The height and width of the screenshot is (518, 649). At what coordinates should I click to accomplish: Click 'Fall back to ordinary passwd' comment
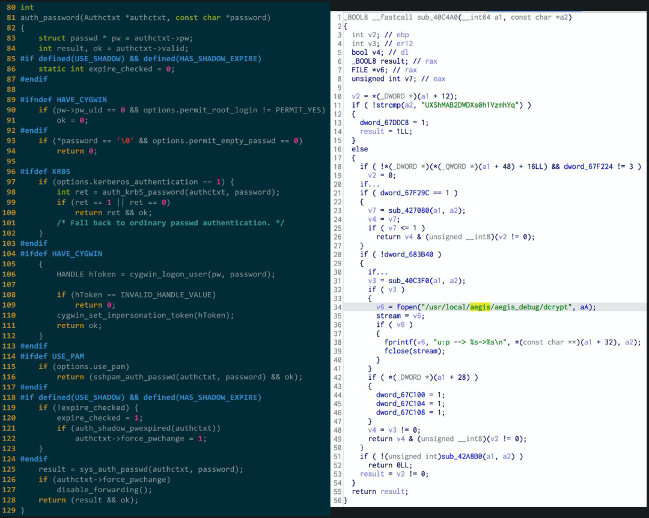[170, 223]
